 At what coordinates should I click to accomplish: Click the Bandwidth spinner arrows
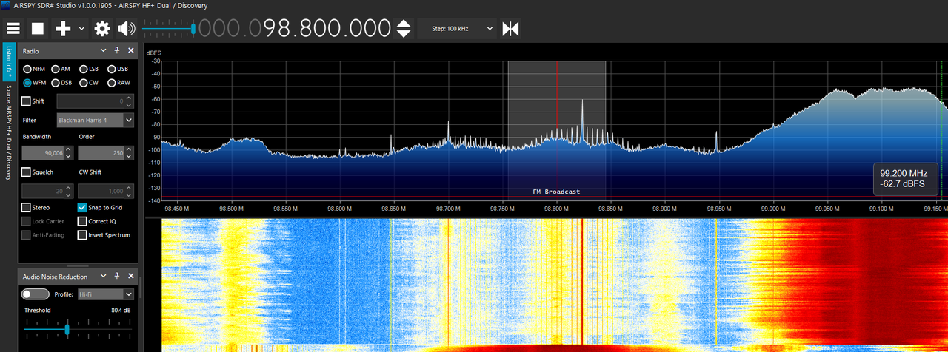pyautogui.click(x=69, y=153)
